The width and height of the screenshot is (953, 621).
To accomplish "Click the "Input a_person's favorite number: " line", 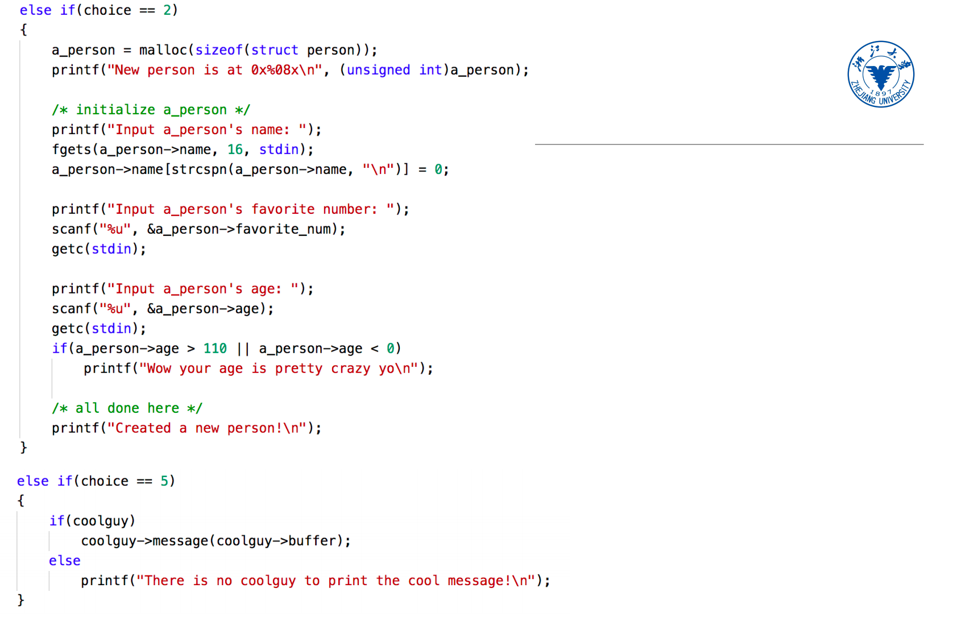I will point(230,209).
